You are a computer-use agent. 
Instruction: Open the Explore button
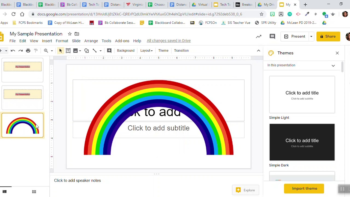pyautogui.click(x=246, y=190)
